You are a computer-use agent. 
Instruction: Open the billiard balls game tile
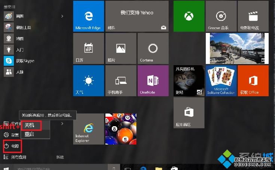pyautogui.click(x=120, y=129)
